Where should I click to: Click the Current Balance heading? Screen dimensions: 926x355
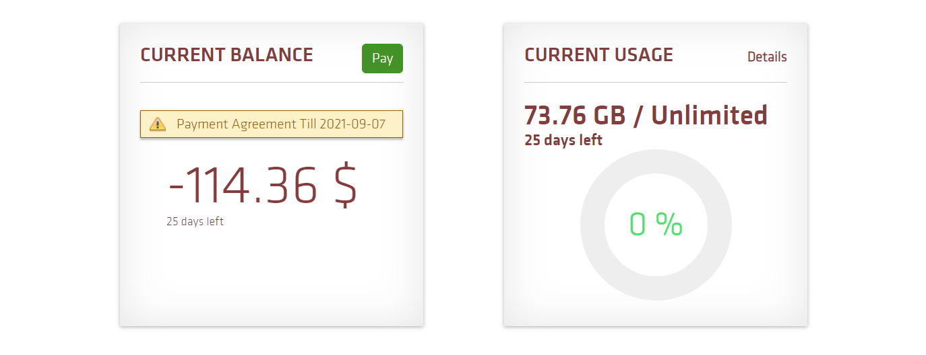point(226,55)
